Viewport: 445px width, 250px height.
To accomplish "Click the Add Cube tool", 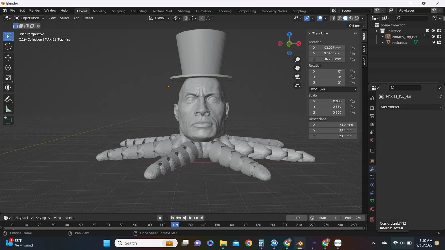I will point(8,120).
